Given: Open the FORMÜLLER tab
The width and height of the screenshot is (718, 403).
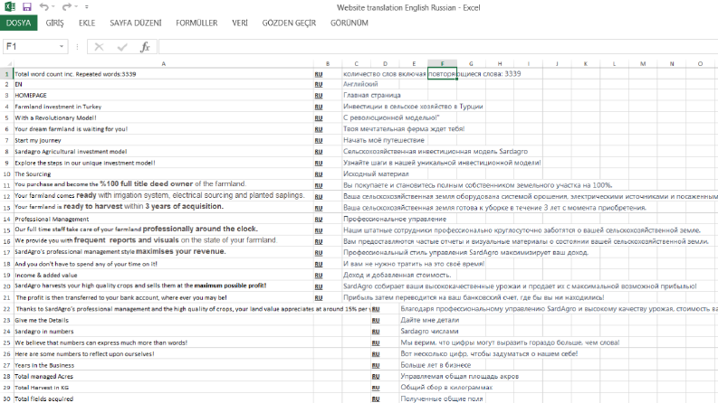Looking at the screenshot, I should 196,23.
